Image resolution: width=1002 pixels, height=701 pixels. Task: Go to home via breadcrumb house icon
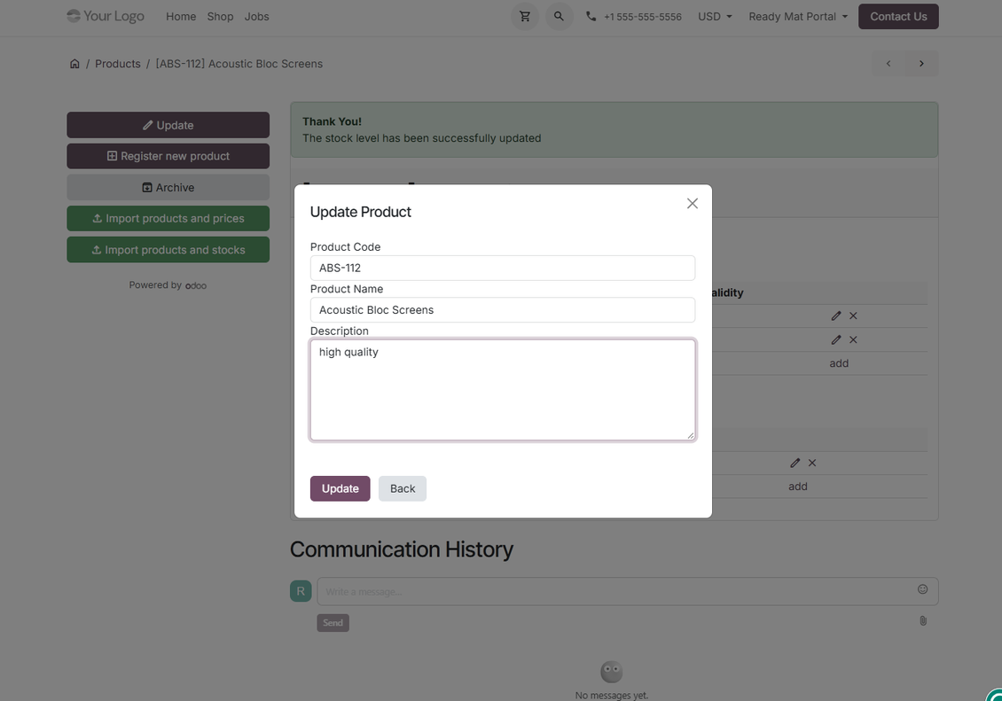point(74,64)
